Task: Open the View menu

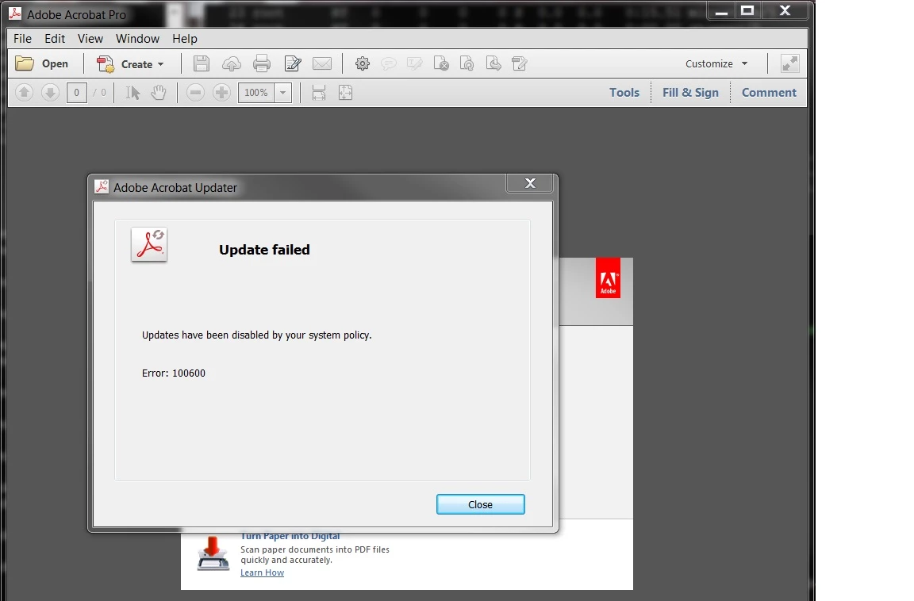Action: 90,38
